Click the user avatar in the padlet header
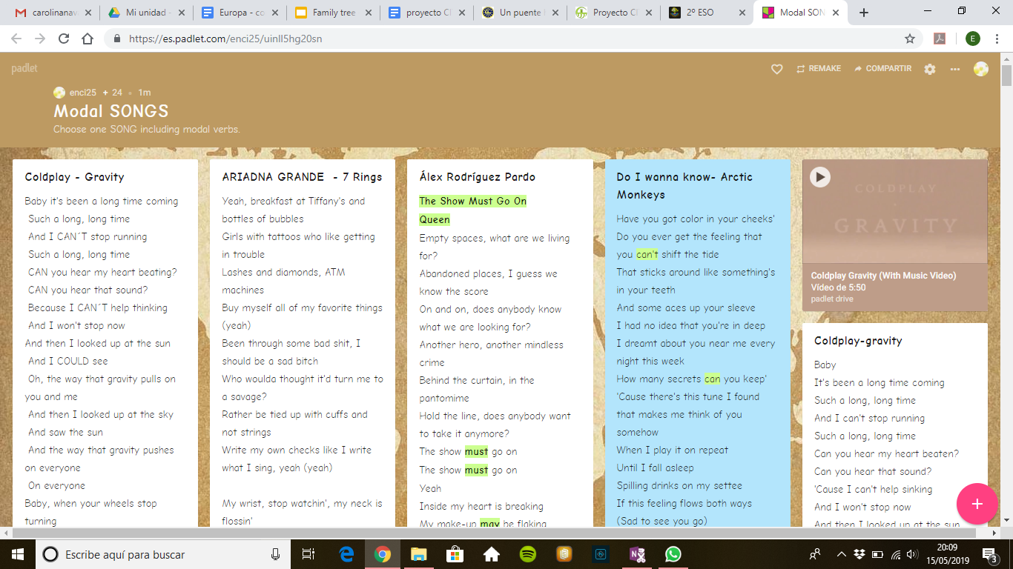Viewport: 1013px width, 569px height. 981,69
